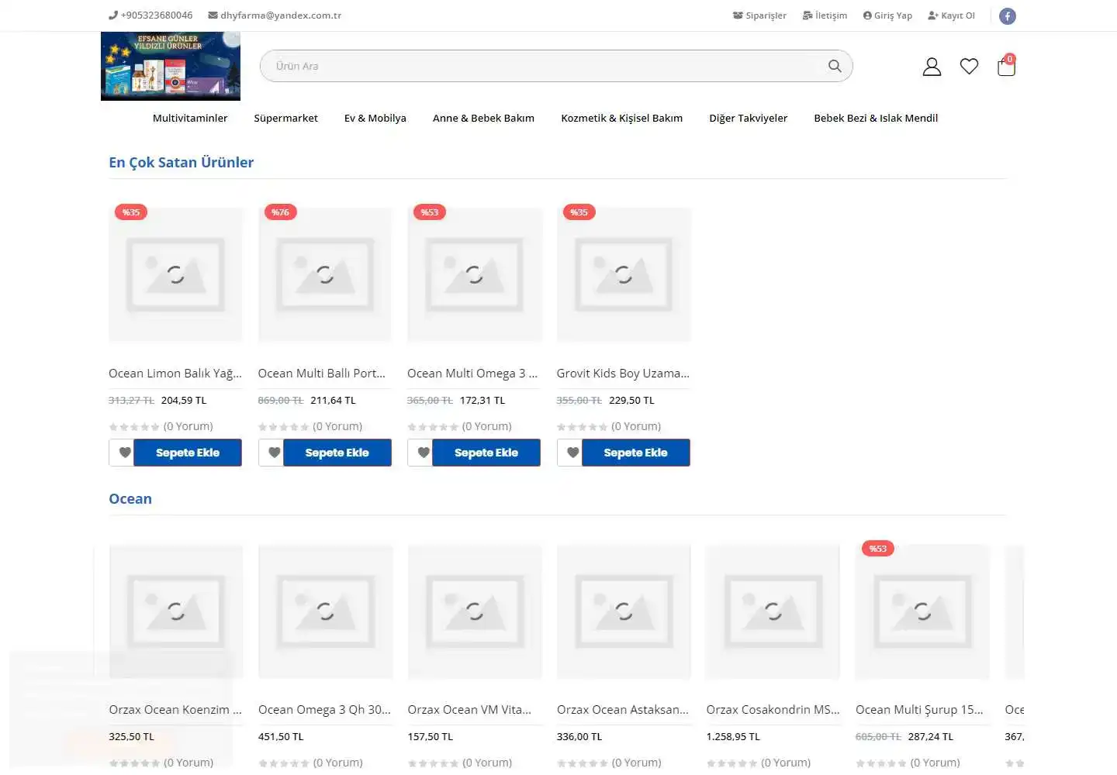Click the Efsane Günler banner logo
This screenshot has width=1117, height=775.
(171, 66)
